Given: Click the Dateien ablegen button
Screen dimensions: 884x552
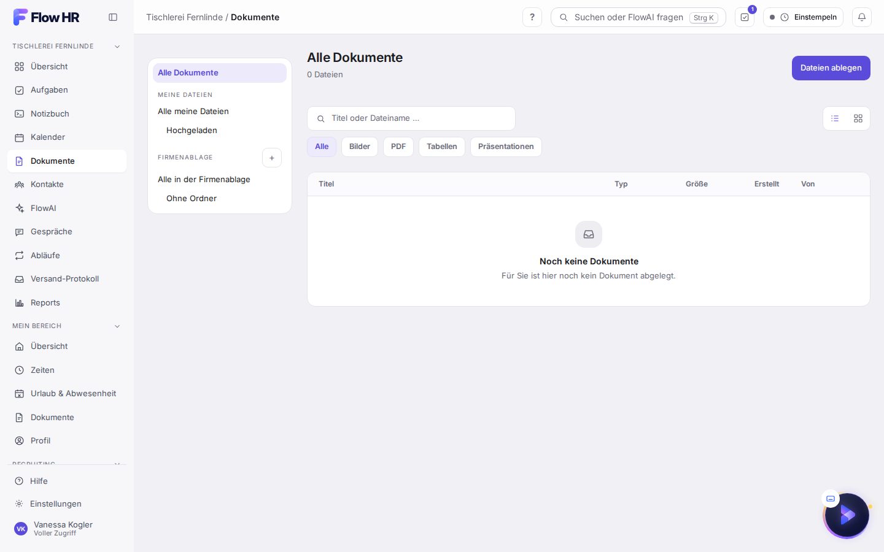Looking at the screenshot, I should point(831,68).
